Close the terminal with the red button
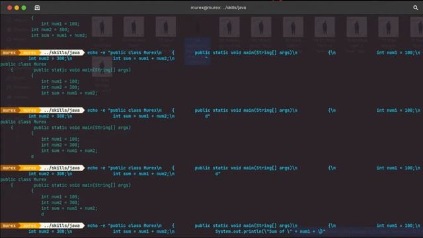The image size is (423, 238). (x=10, y=7)
